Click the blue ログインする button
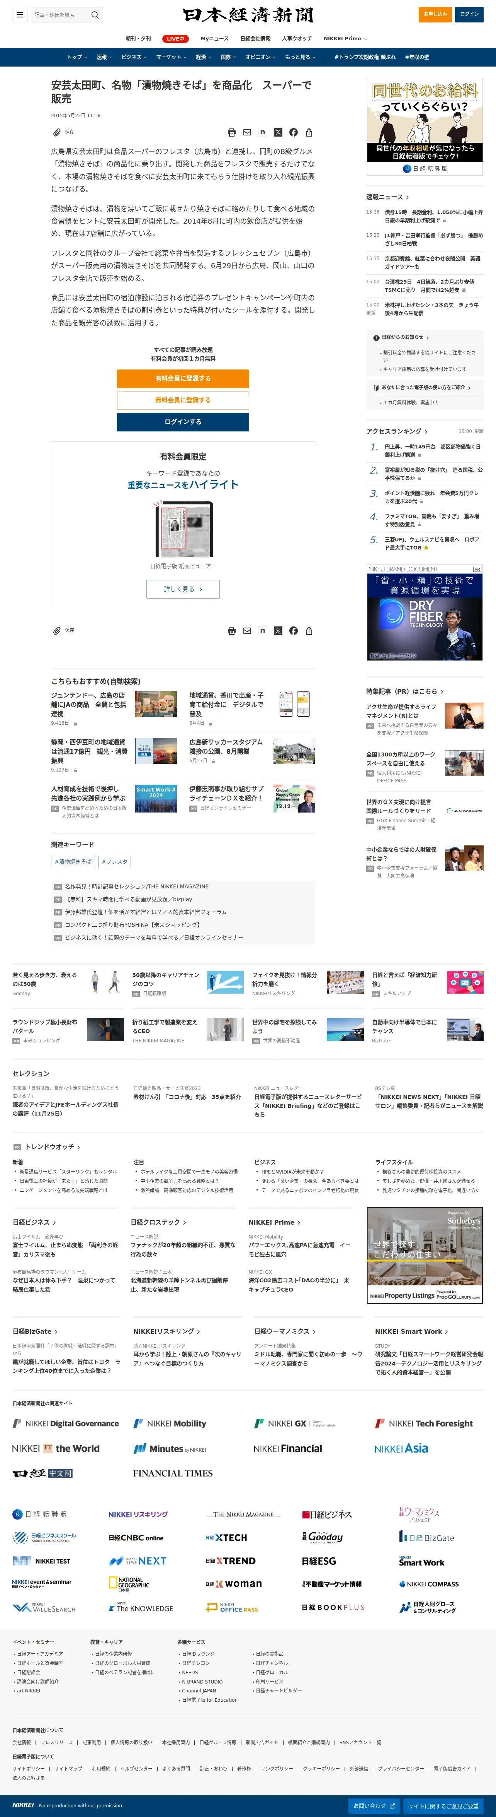The height and width of the screenshot is (1817, 496). click(183, 422)
